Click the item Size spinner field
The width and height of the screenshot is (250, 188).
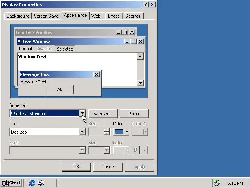coord(99,132)
